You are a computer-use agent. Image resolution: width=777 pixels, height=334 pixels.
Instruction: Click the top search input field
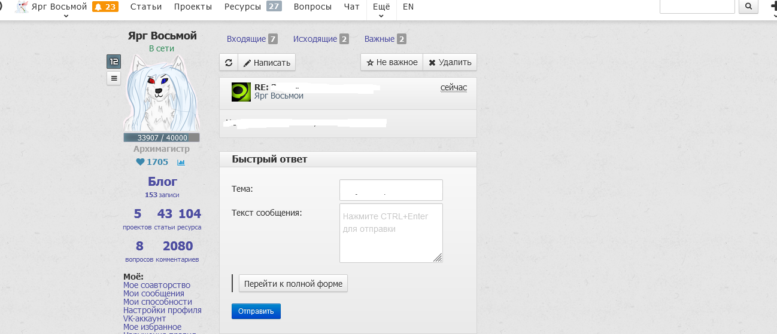point(697,7)
